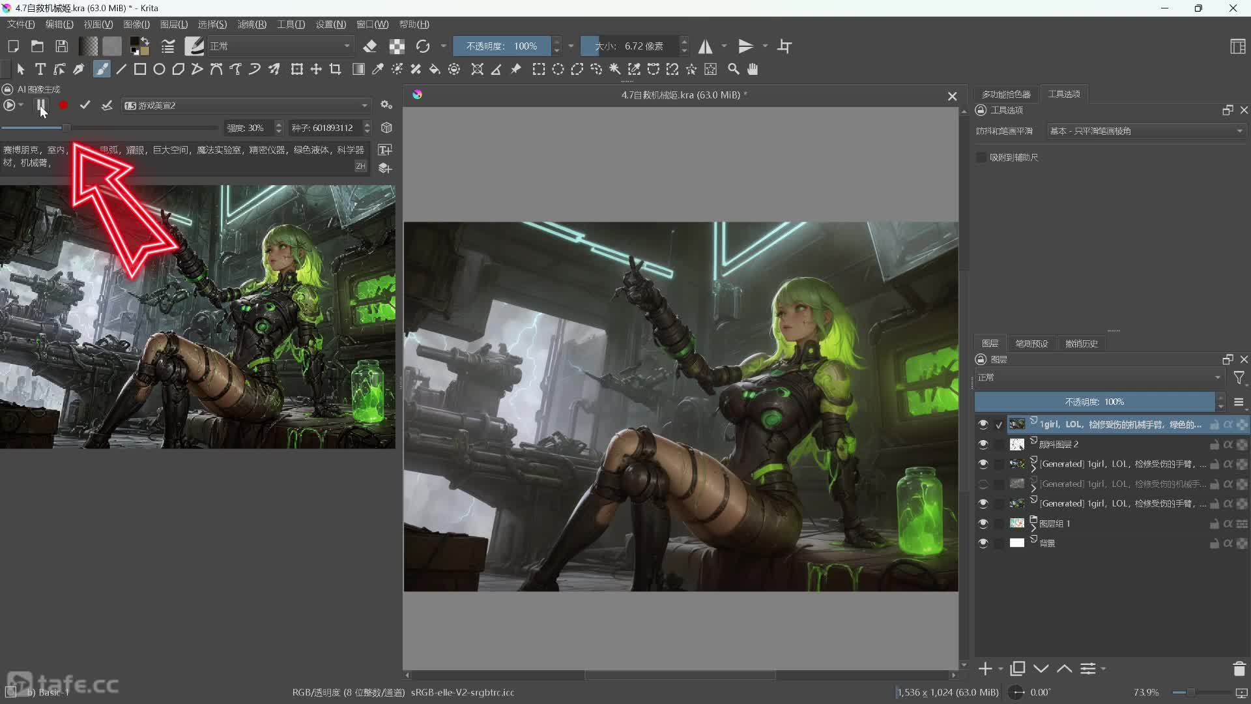1251x704 pixels.
Task: Save the current document
Action: tap(61, 46)
